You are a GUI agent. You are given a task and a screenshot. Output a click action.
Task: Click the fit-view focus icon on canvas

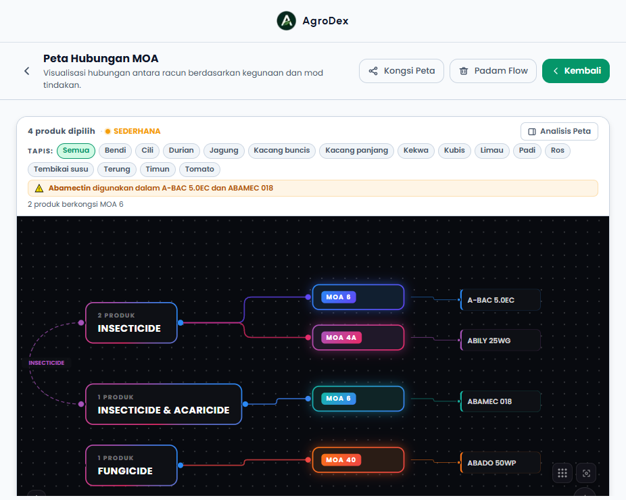click(x=586, y=473)
